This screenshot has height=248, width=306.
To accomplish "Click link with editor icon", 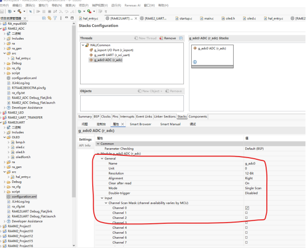I will (x=49, y=18).
